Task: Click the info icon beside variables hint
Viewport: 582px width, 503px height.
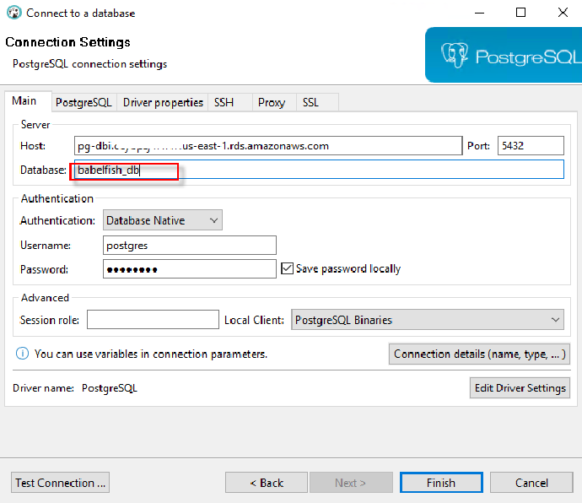Action: pyautogui.click(x=22, y=354)
